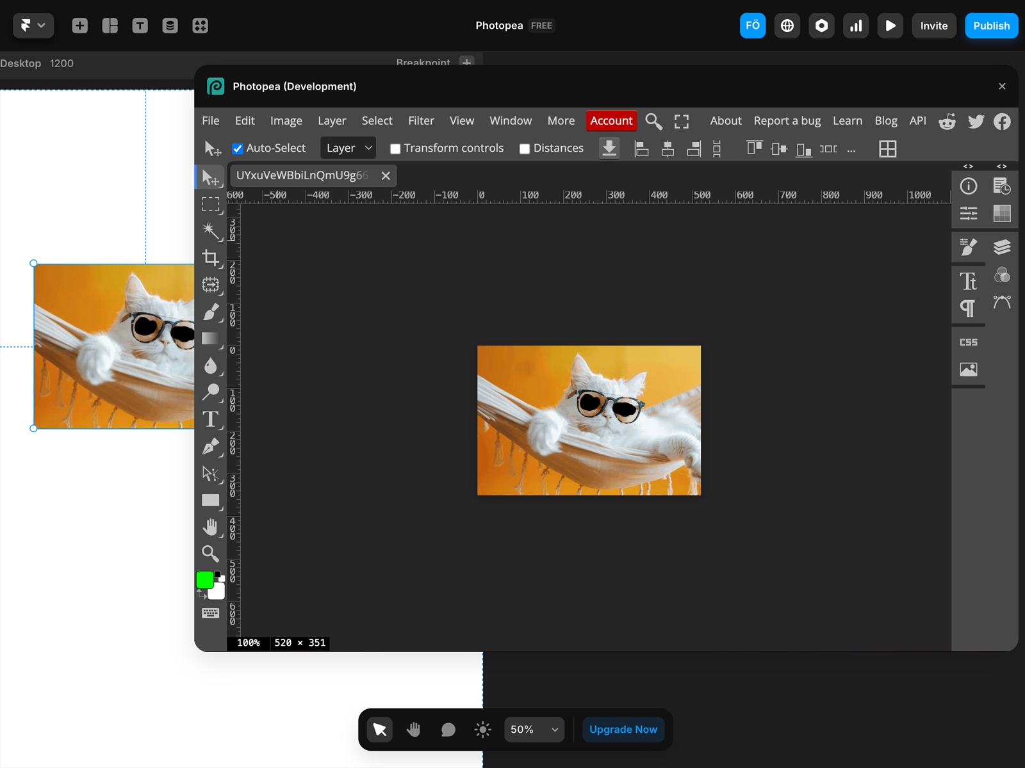This screenshot has height=768, width=1025.
Task: Open the Window menu
Action: coord(511,121)
